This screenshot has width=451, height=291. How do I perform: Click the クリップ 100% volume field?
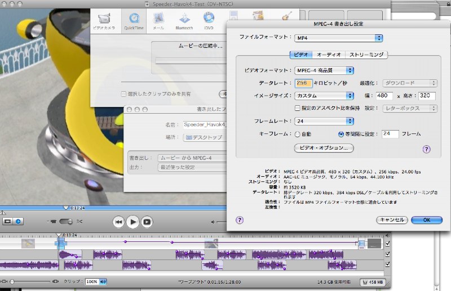tap(92, 281)
